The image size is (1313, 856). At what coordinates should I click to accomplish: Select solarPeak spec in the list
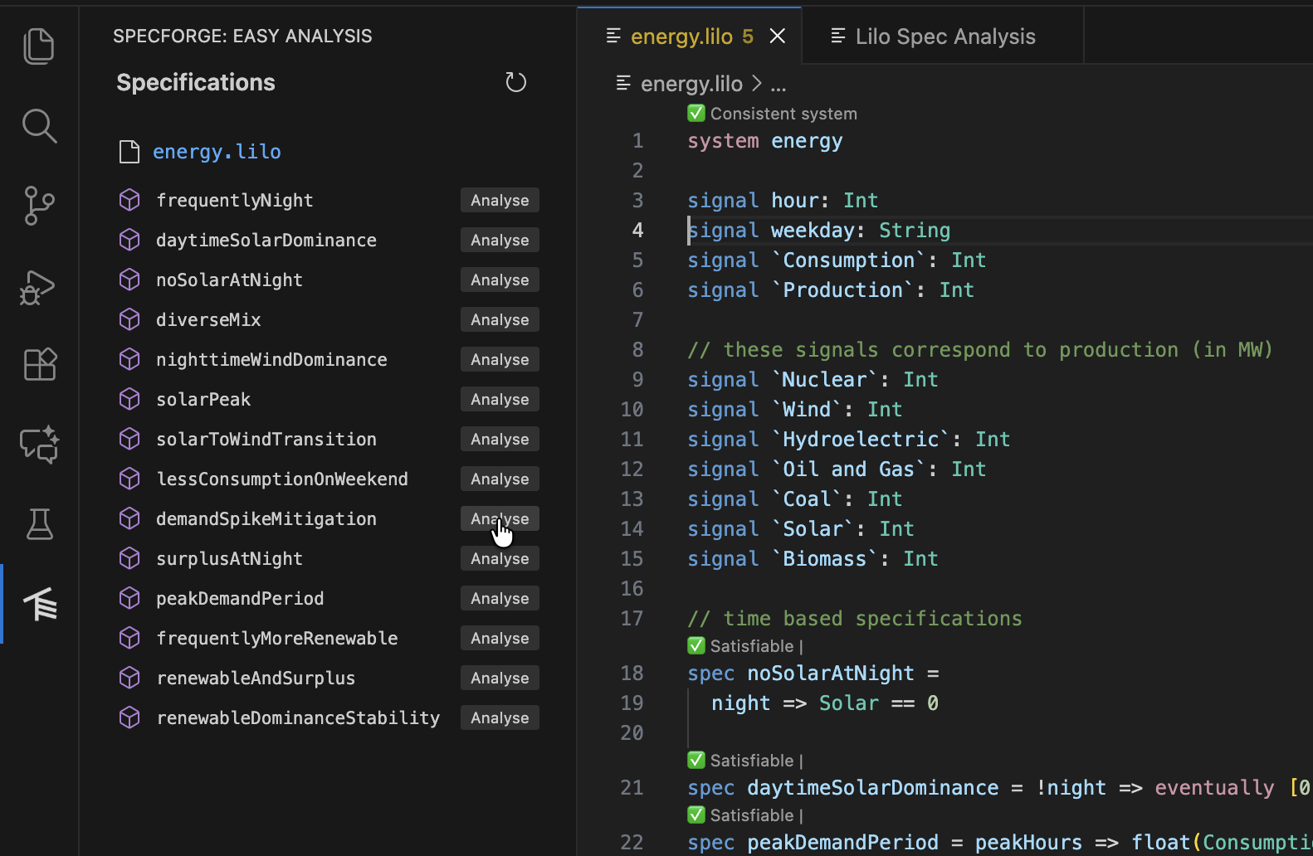coord(203,400)
